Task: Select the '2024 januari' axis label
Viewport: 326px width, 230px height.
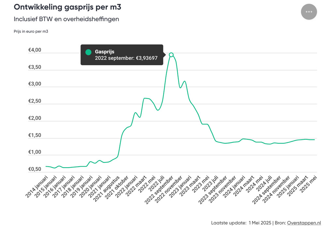Action: click(234, 187)
